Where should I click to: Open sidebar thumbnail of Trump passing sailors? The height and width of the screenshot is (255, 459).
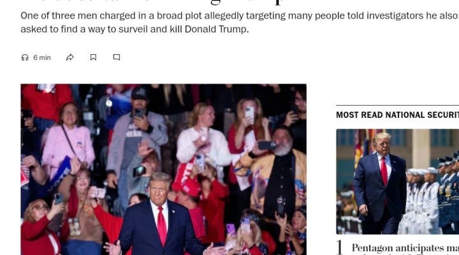coord(398,182)
